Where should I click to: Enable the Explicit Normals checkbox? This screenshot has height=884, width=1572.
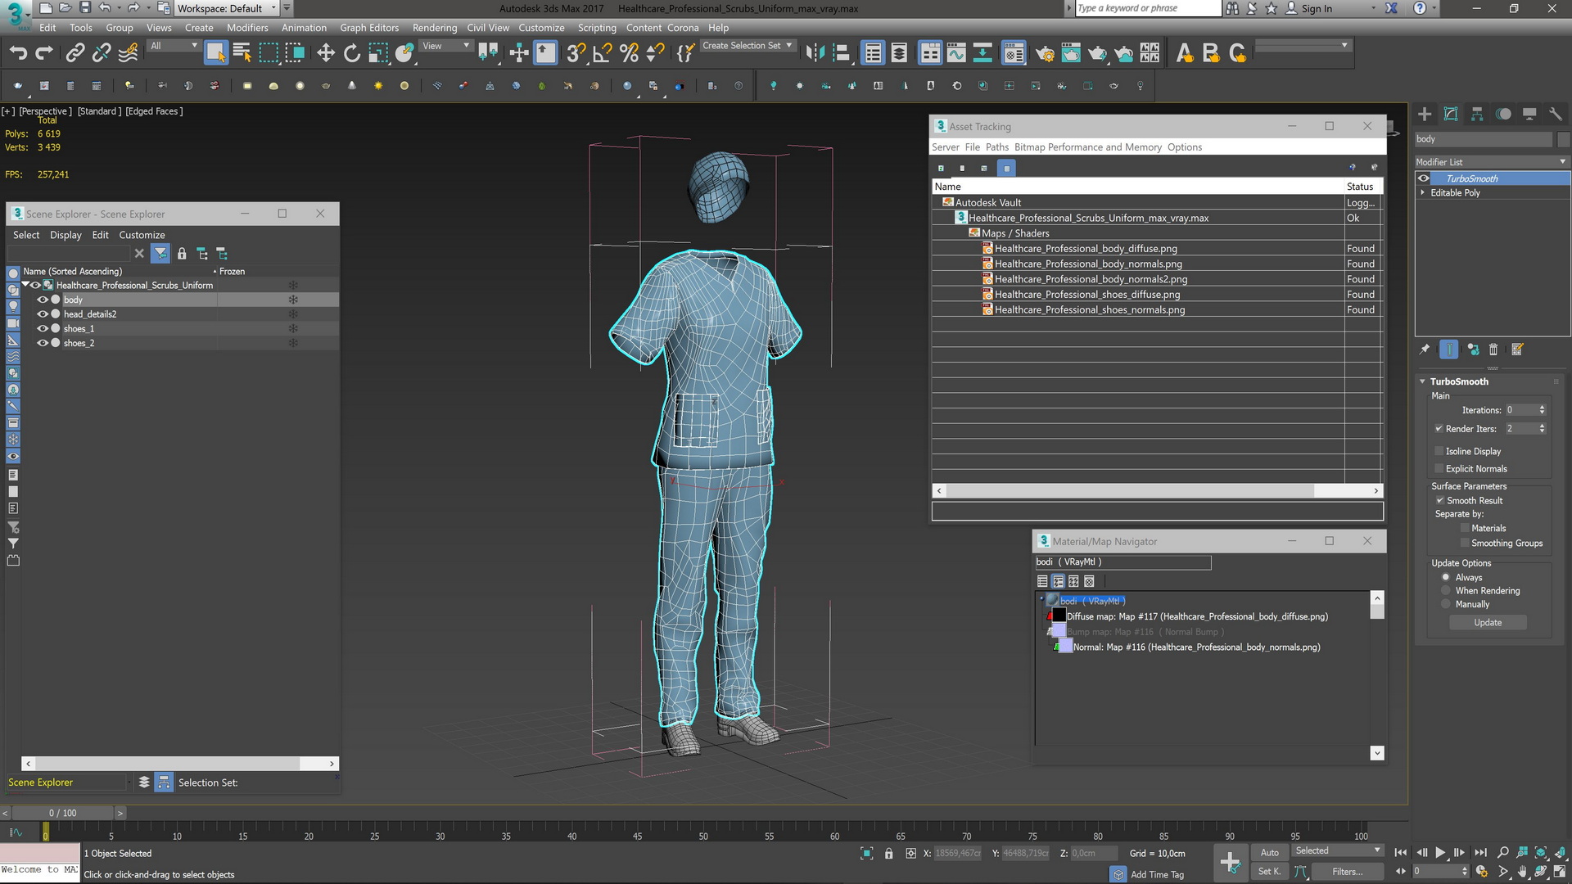tap(1439, 469)
